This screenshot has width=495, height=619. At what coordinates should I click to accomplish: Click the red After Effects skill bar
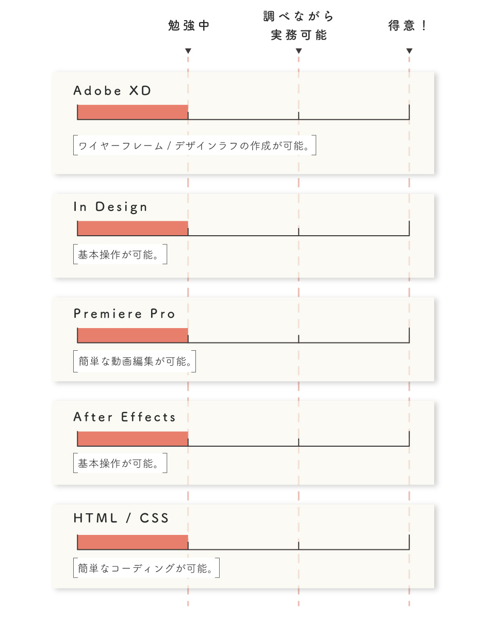[133, 438]
